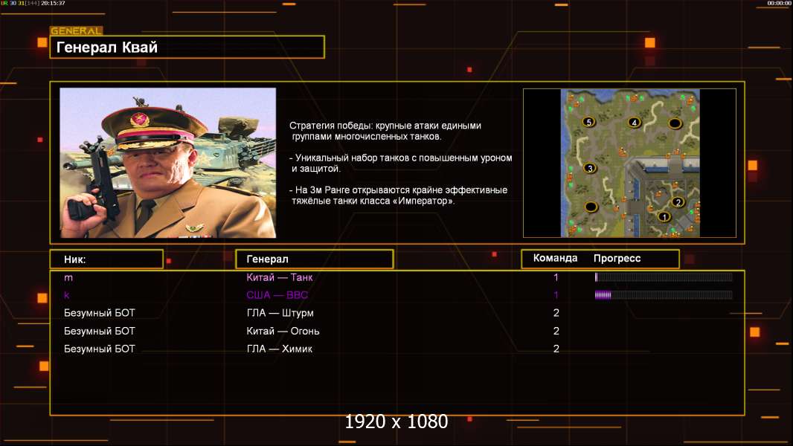This screenshot has height=446, width=793.
Task: Click the General Kwai portrait image
Action: pos(167,163)
